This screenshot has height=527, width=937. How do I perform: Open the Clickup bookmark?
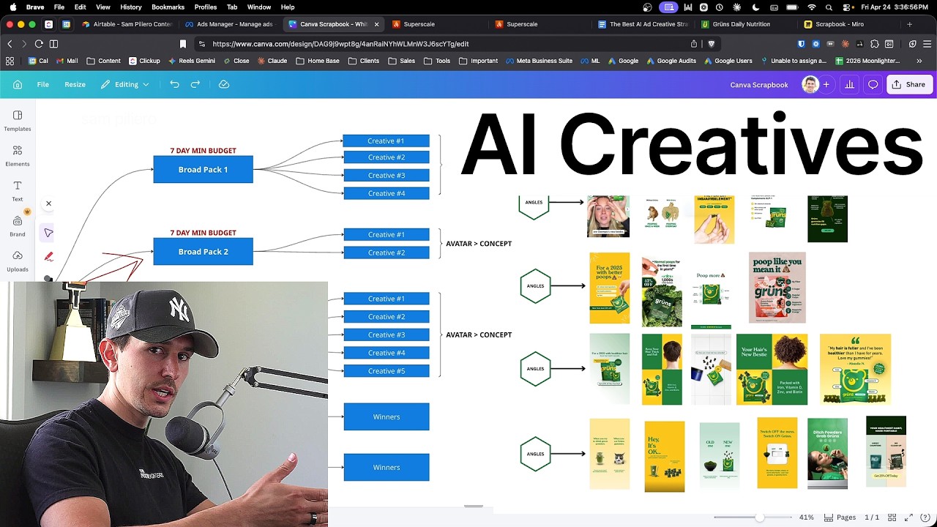click(144, 61)
